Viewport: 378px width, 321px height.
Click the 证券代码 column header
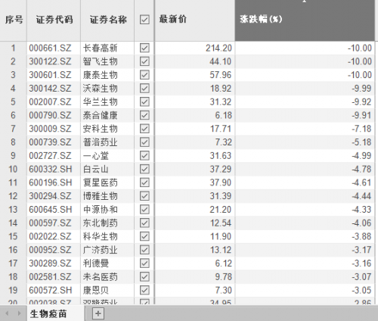click(54, 20)
